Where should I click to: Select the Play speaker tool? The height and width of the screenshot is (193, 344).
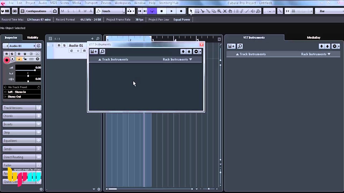[253, 11]
